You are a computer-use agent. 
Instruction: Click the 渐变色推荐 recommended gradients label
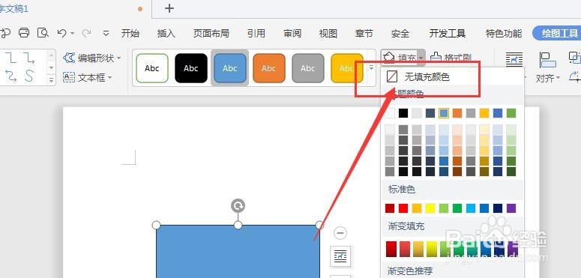pyautogui.click(x=410, y=271)
